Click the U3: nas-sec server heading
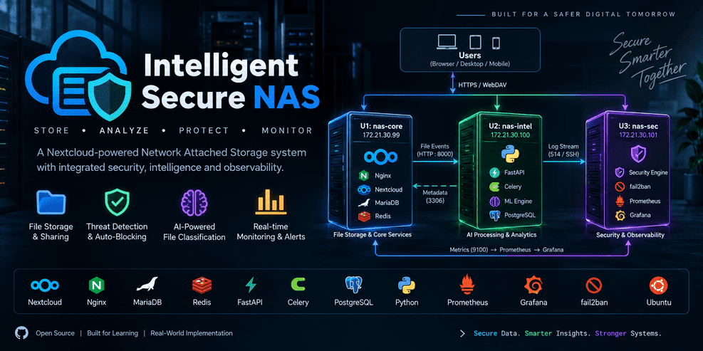703x351 pixels. (637, 127)
